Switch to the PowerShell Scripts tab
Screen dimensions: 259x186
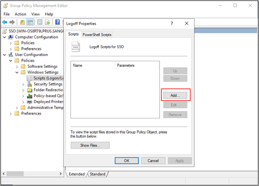click(x=97, y=35)
